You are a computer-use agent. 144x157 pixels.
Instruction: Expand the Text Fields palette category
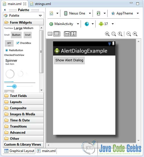23,96
